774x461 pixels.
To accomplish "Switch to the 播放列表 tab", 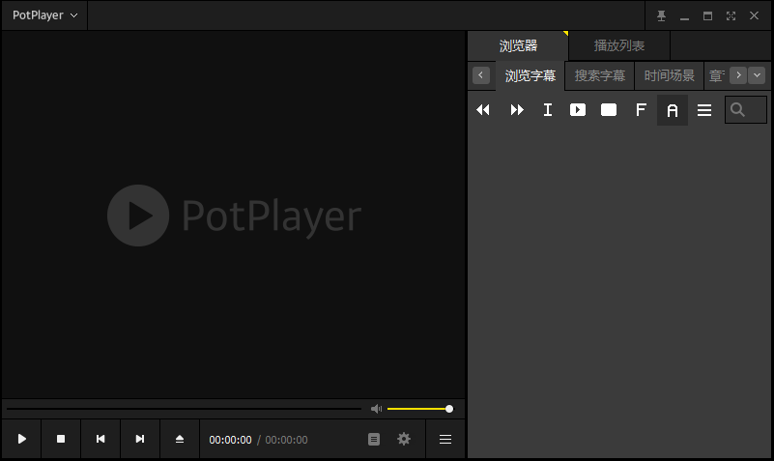I will point(619,45).
